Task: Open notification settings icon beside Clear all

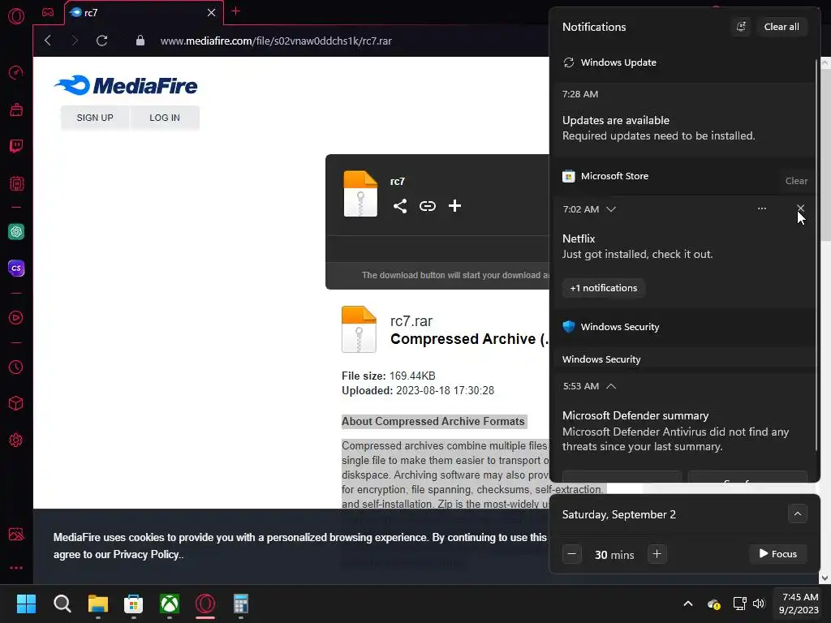Action: coord(741,27)
